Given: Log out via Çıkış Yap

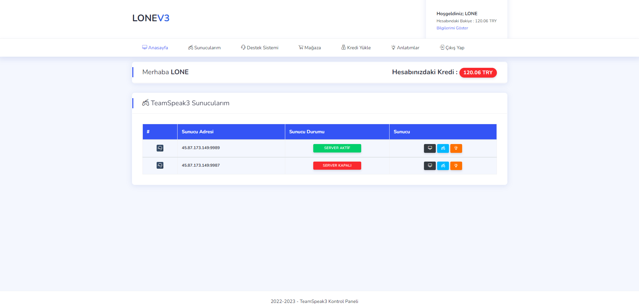Looking at the screenshot, I should 452,48.
